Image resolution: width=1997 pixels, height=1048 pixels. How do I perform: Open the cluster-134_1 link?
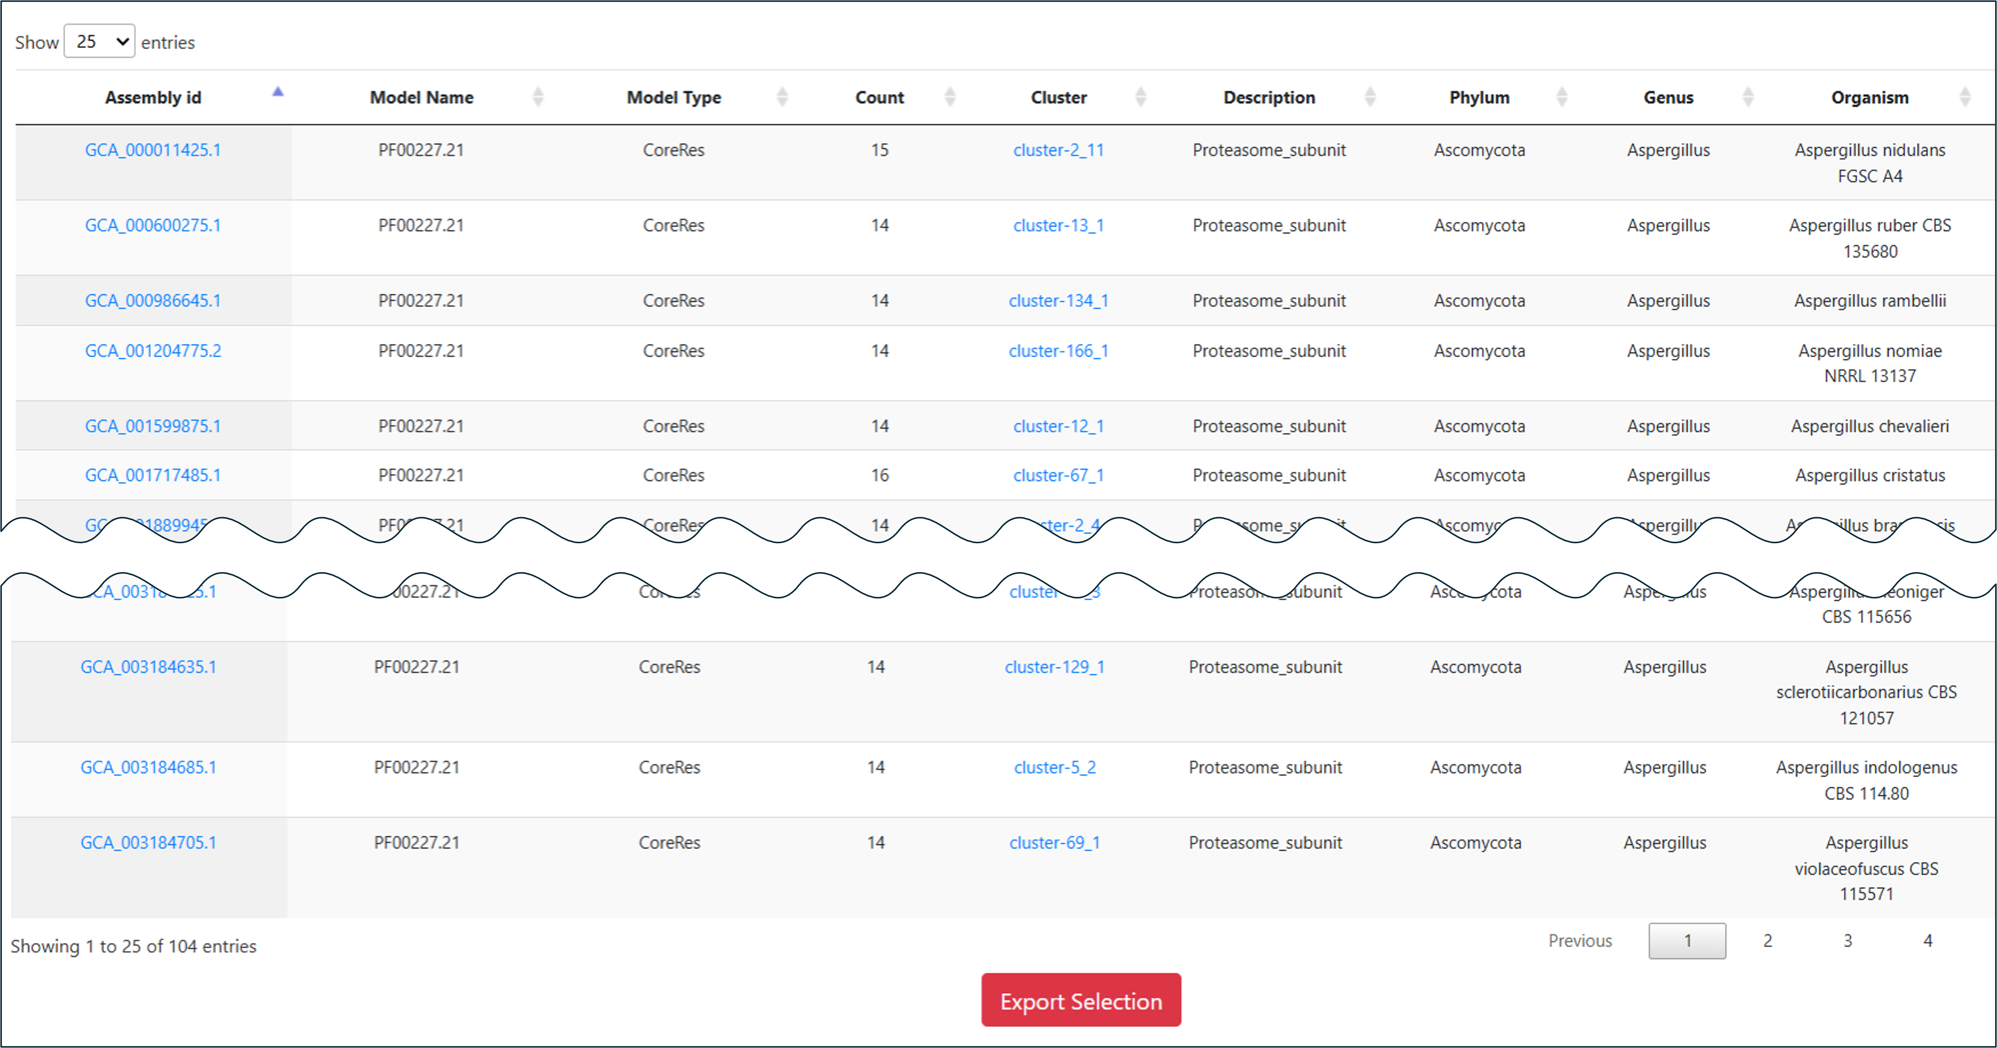1058,301
